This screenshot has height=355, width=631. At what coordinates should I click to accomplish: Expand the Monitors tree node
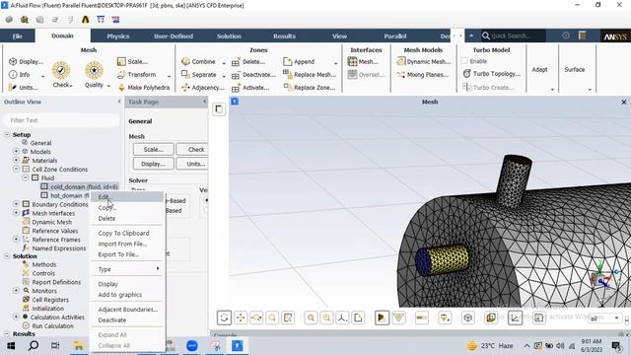click(16, 291)
